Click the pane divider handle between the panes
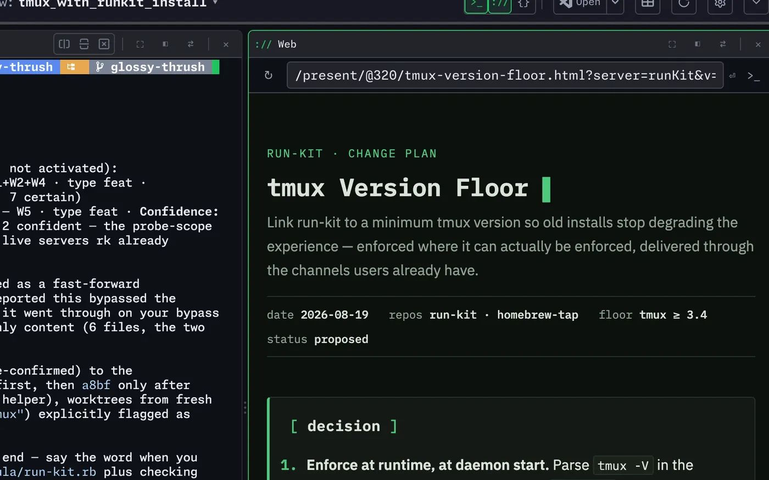The image size is (769, 480). point(245,407)
